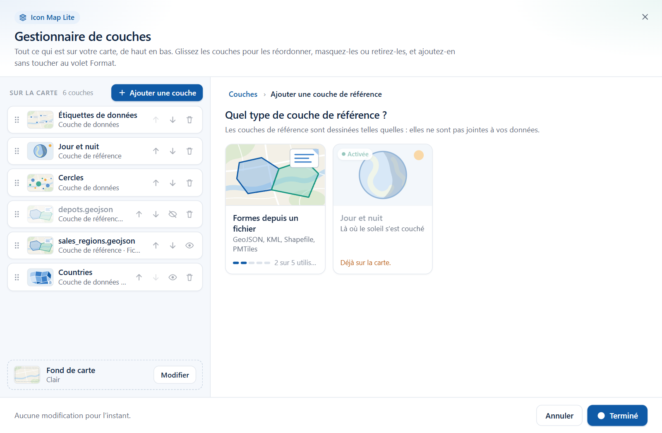
Task: Grab the Jour et nuit drag handle
Action: click(x=17, y=151)
